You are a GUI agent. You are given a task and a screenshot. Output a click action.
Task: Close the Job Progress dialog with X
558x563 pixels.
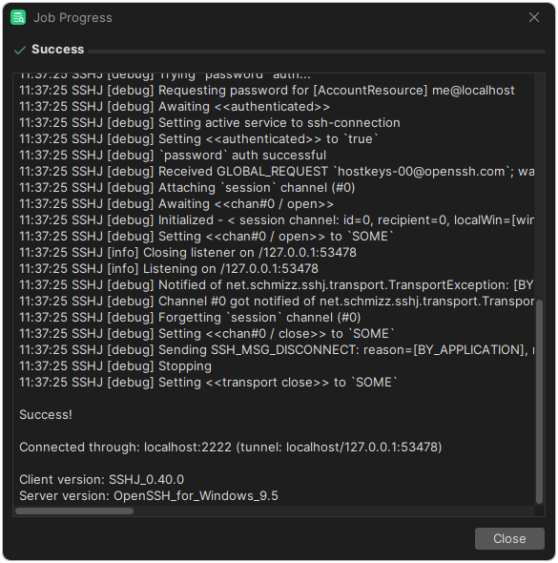(x=533, y=17)
